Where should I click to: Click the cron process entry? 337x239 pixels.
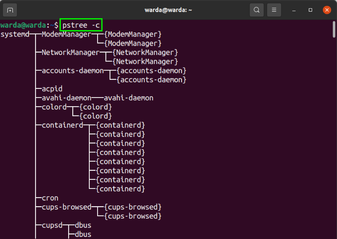[50, 198]
